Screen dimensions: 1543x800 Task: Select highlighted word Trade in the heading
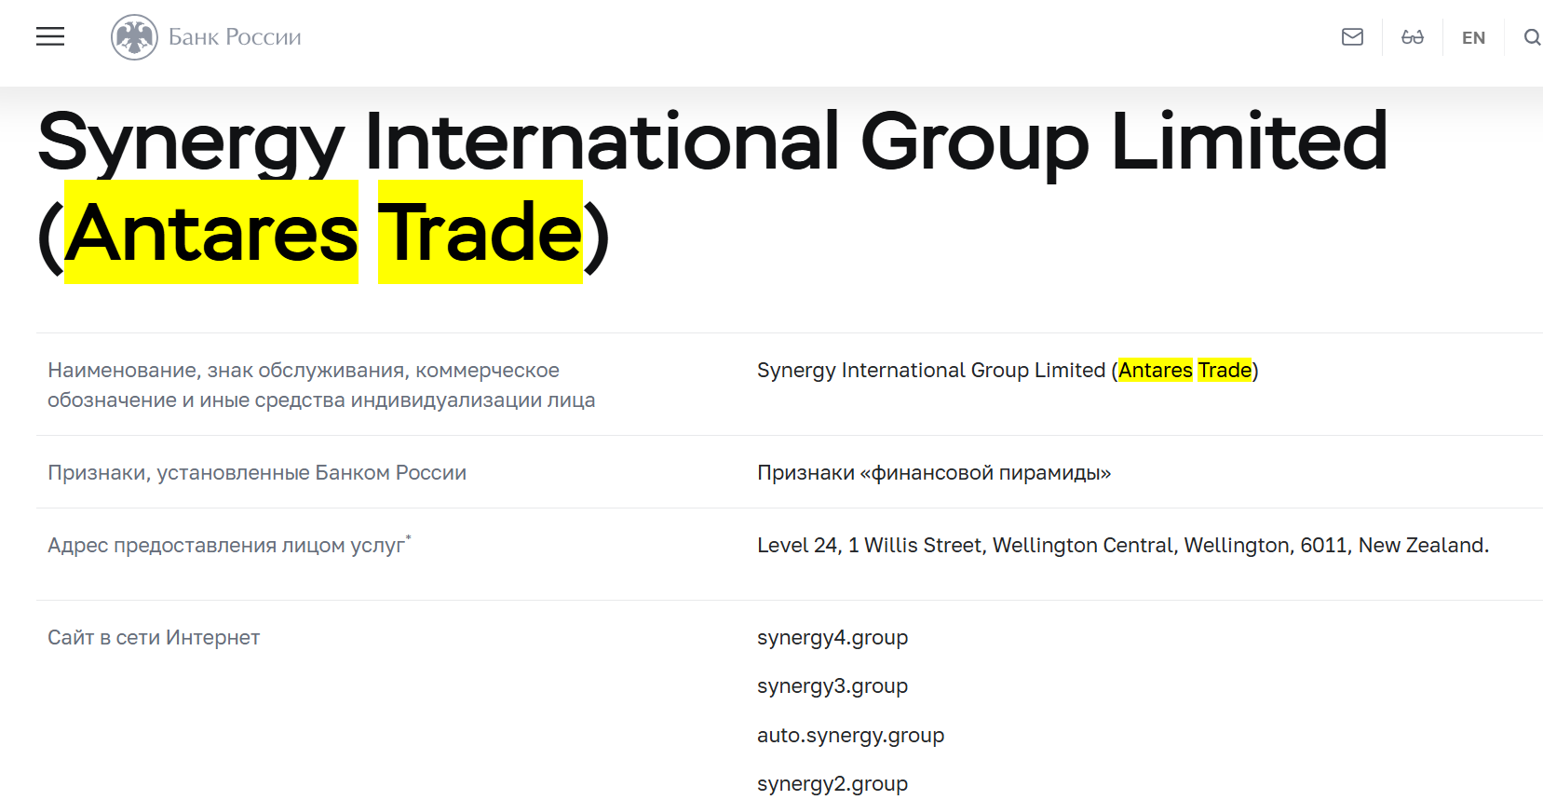click(x=480, y=232)
